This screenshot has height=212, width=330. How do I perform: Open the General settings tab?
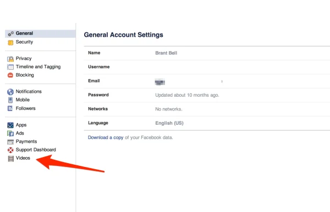(40, 34)
